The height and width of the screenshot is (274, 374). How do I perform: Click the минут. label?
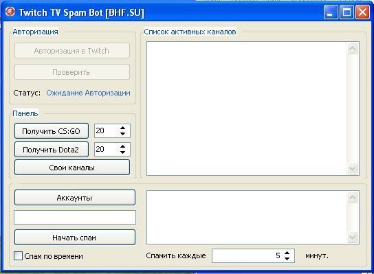tap(317, 255)
